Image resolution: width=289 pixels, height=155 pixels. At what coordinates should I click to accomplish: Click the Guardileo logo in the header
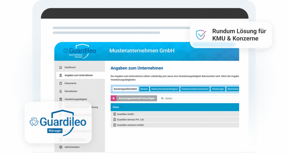[80, 51]
